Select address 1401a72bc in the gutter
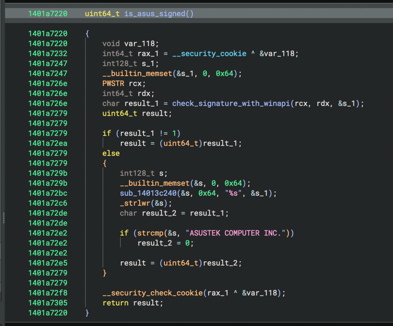393x326 pixels. tap(48, 193)
